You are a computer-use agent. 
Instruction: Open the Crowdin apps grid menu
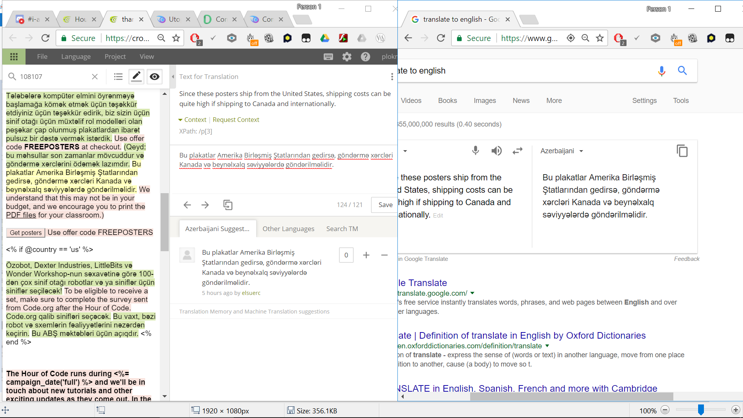click(x=14, y=57)
